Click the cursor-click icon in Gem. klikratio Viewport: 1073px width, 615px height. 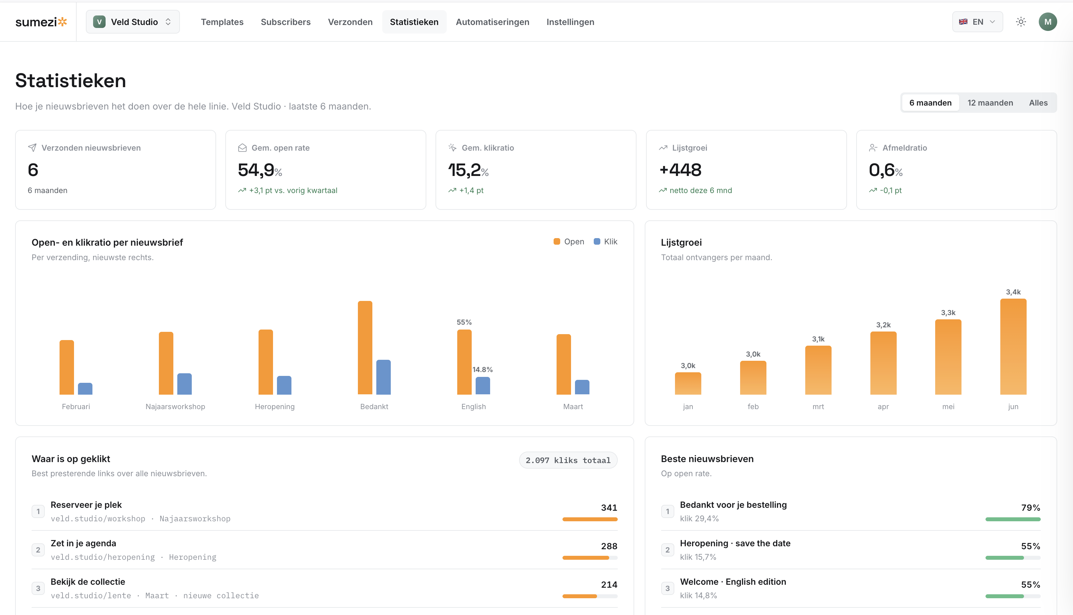[x=452, y=148]
